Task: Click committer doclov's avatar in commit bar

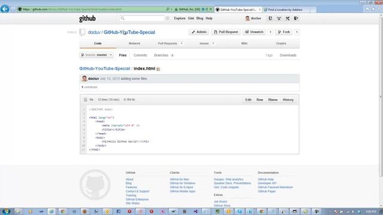Action: click(x=84, y=78)
